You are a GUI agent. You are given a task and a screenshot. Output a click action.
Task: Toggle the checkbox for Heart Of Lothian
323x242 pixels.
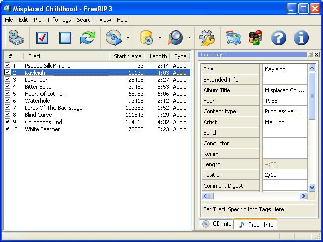coord(7,94)
